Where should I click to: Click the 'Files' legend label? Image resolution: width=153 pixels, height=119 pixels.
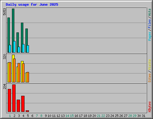pos(150,24)
